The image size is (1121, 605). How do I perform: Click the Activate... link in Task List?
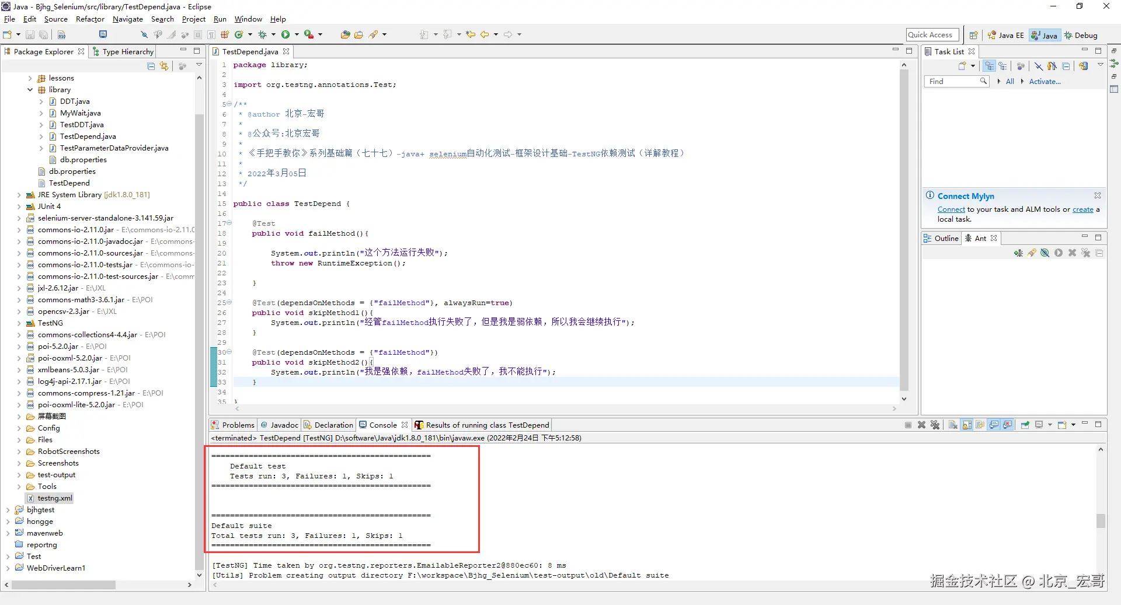pyautogui.click(x=1045, y=82)
